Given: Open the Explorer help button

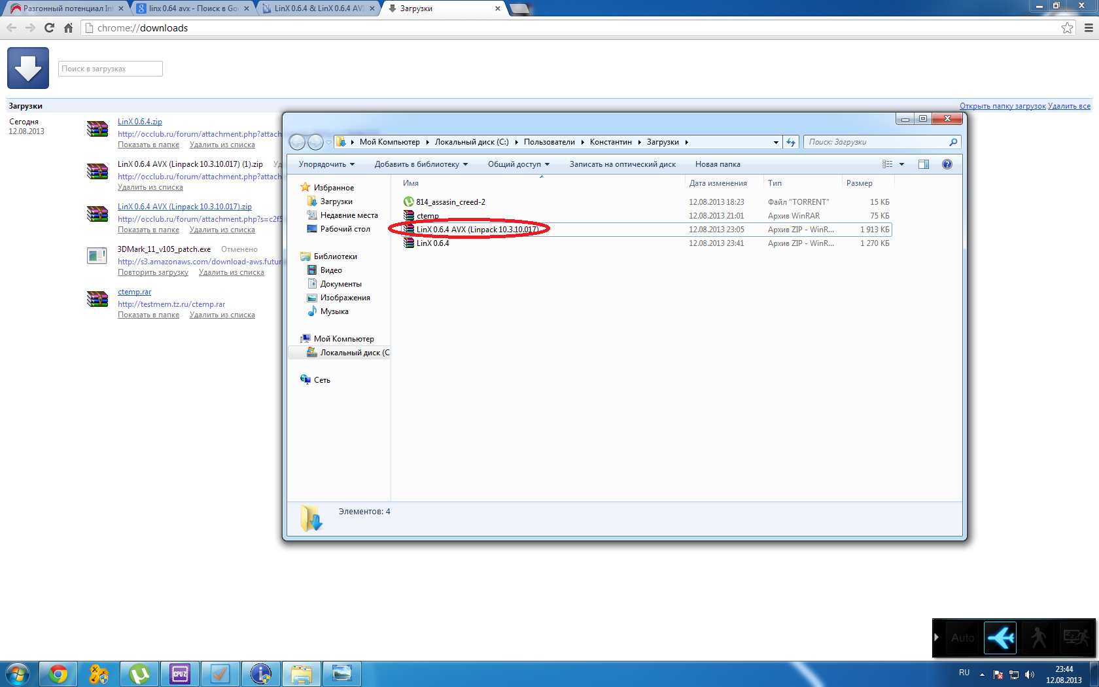Looking at the screenshot, I should click(947, 164).
